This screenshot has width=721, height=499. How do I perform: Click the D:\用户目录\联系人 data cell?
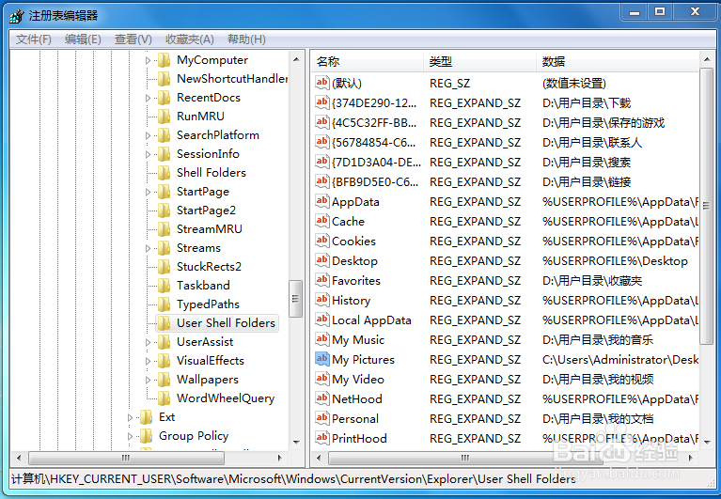pos(592,143)
